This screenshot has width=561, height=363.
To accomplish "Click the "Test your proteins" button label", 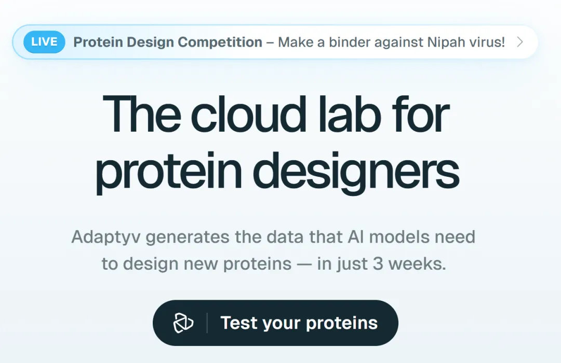I will [x=299, y=323].
